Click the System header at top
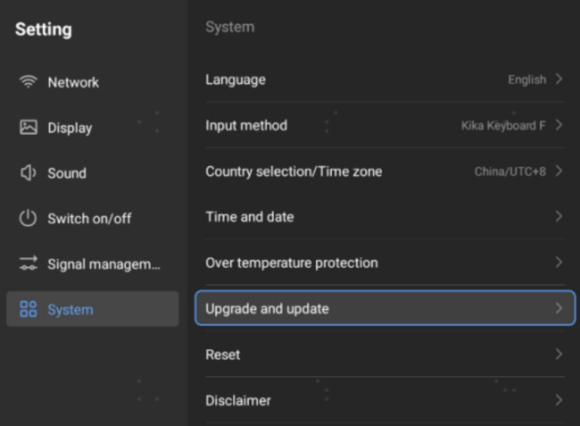This screenshot has width=580, height=426. (230, 27)
